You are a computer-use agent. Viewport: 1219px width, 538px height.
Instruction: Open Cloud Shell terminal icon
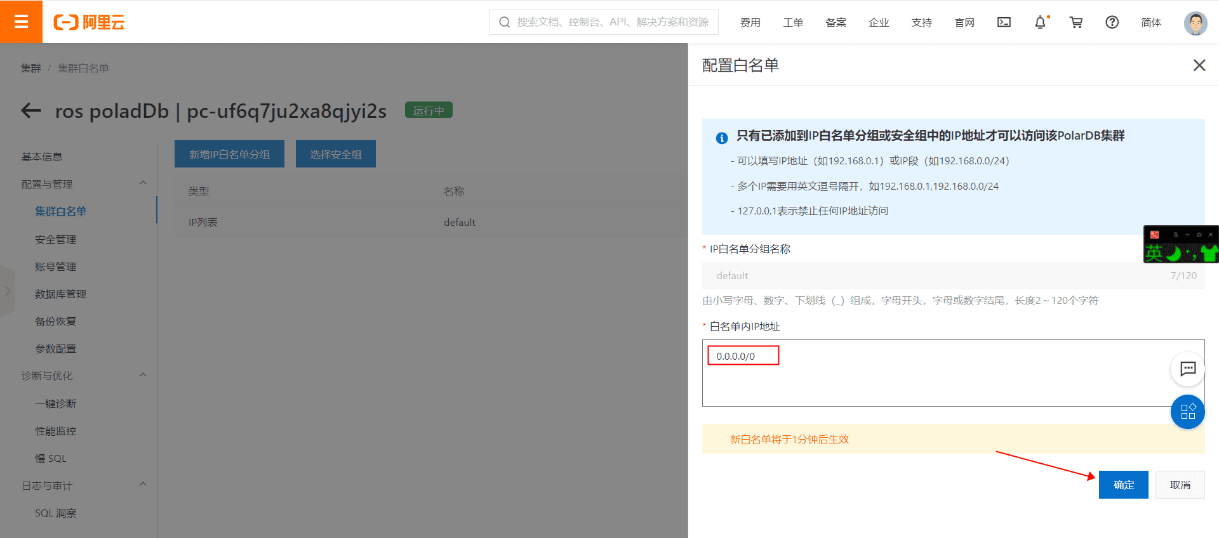1004,22
